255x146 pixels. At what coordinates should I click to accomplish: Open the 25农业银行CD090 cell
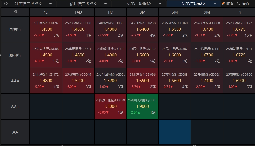[78, 29]
